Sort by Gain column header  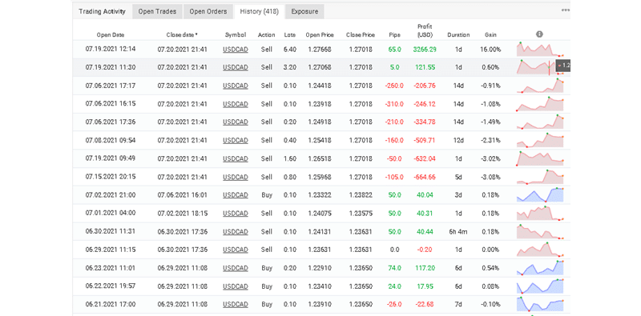point(490,35)
